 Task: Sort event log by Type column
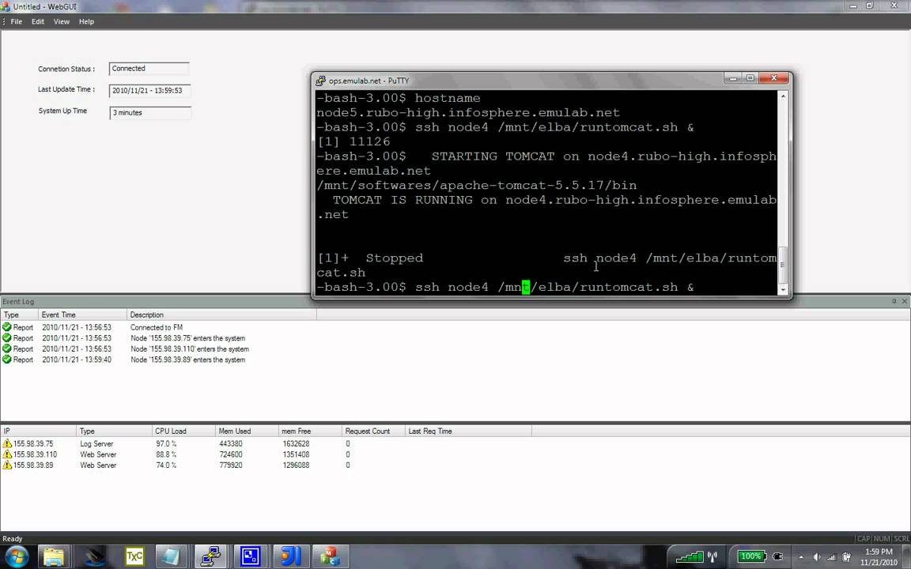coord(19,315)
